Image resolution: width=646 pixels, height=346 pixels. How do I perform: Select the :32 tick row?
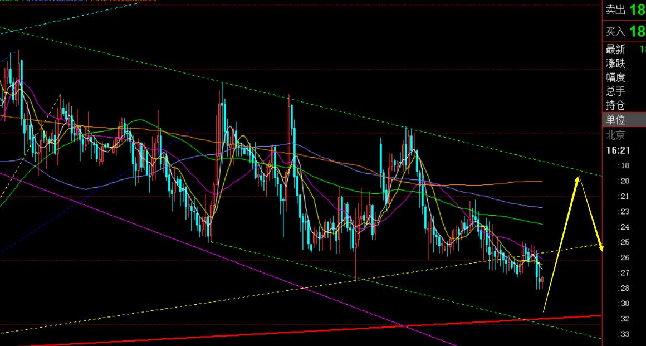(624, 319)
